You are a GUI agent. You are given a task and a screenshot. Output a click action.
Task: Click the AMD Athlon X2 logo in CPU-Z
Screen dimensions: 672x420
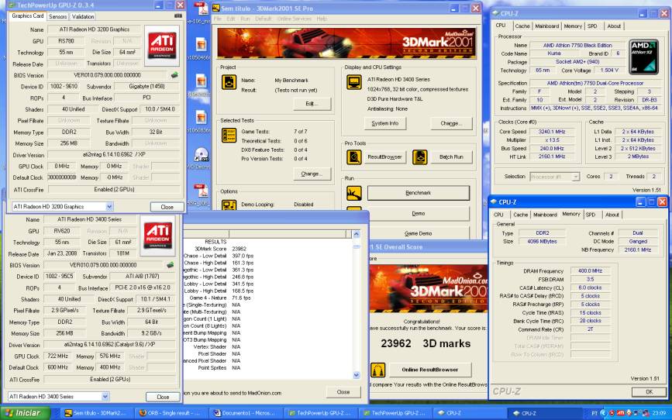coord(643,56)
